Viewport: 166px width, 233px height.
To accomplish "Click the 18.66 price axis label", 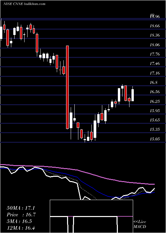I will 155,26.
